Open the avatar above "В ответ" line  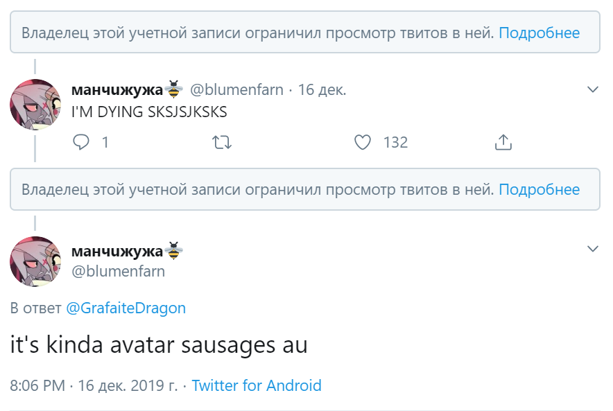tap(35, 262)
